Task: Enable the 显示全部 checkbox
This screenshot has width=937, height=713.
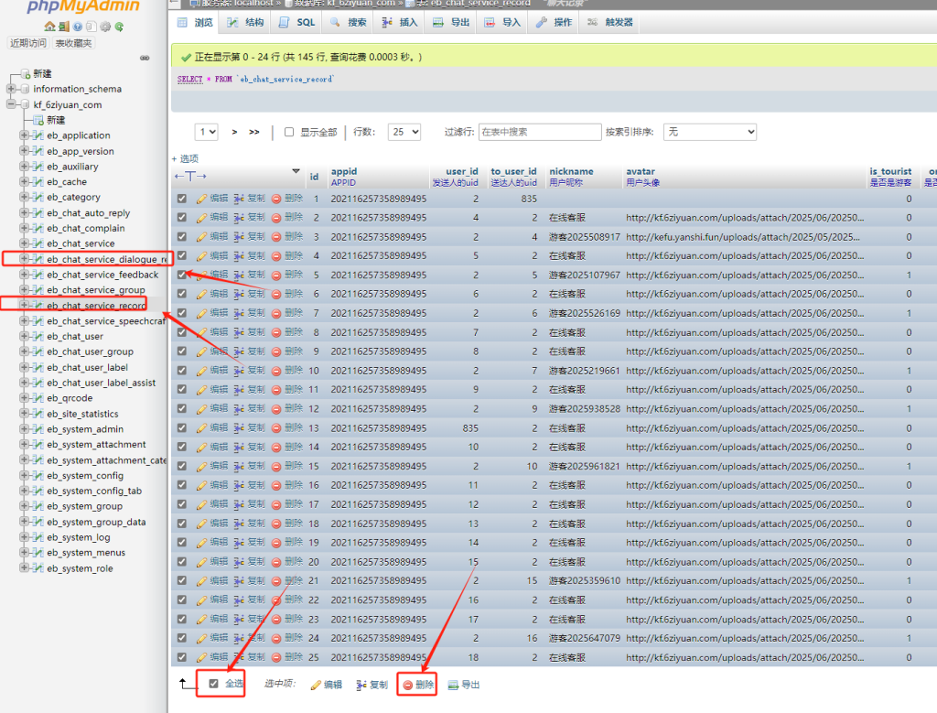Action: tap(289, 132)
